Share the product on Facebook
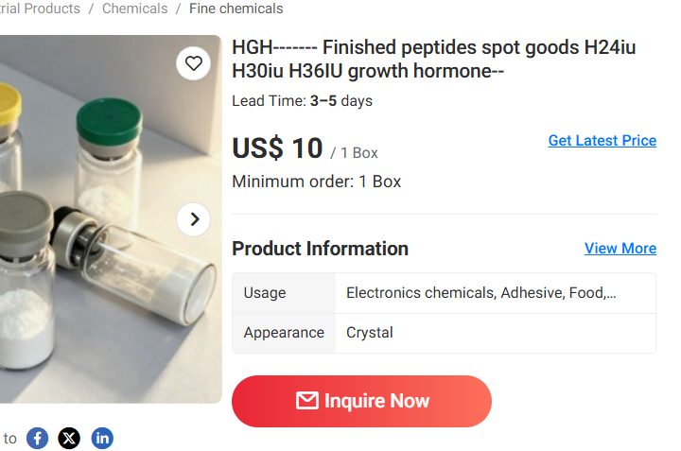 click(x=37, y=438)
